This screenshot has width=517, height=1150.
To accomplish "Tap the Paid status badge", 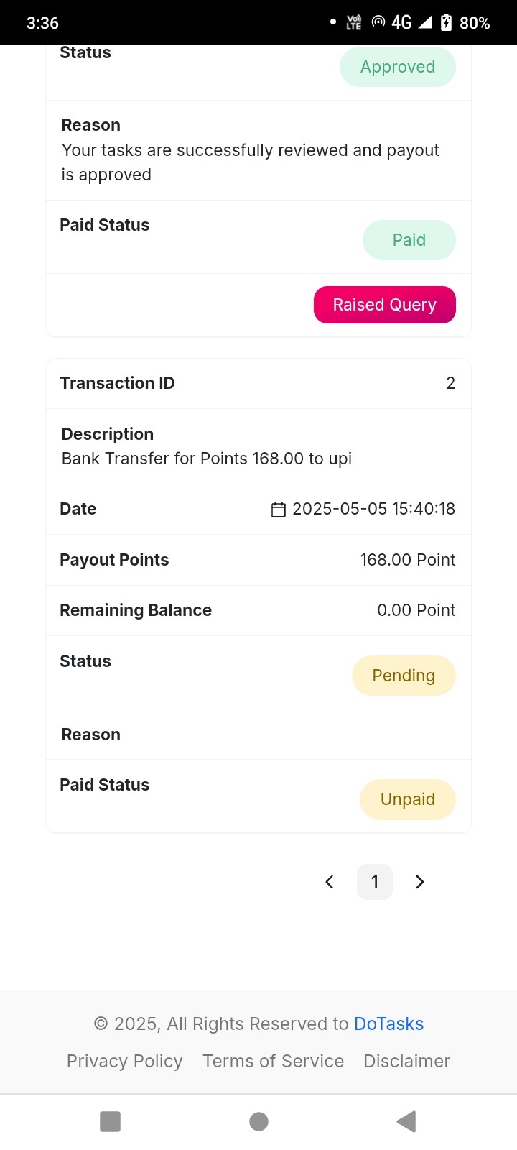I will (x=409, y=240).
